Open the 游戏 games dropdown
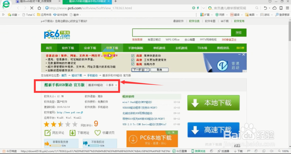The image size is (291, 154). tap(266, 15)
